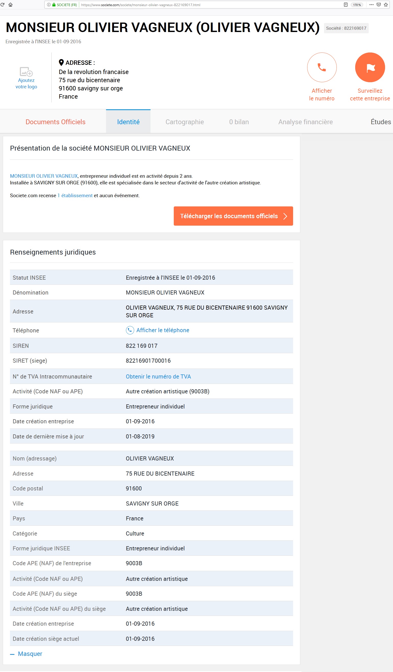This screenshot has height=672, width=393.
Task: Reset the 170% zoom level badge
Action: [x=357, y=5]
